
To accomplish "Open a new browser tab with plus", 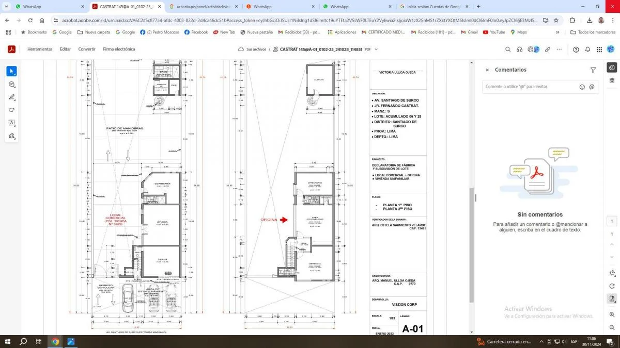I will tap(478, 7).
